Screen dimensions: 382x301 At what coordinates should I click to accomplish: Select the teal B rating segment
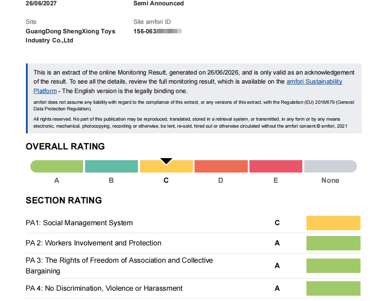112,166
